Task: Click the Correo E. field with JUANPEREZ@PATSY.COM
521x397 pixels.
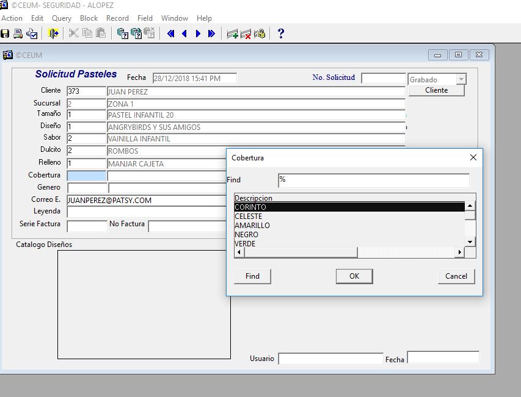Action: click(x=146, y=200)
